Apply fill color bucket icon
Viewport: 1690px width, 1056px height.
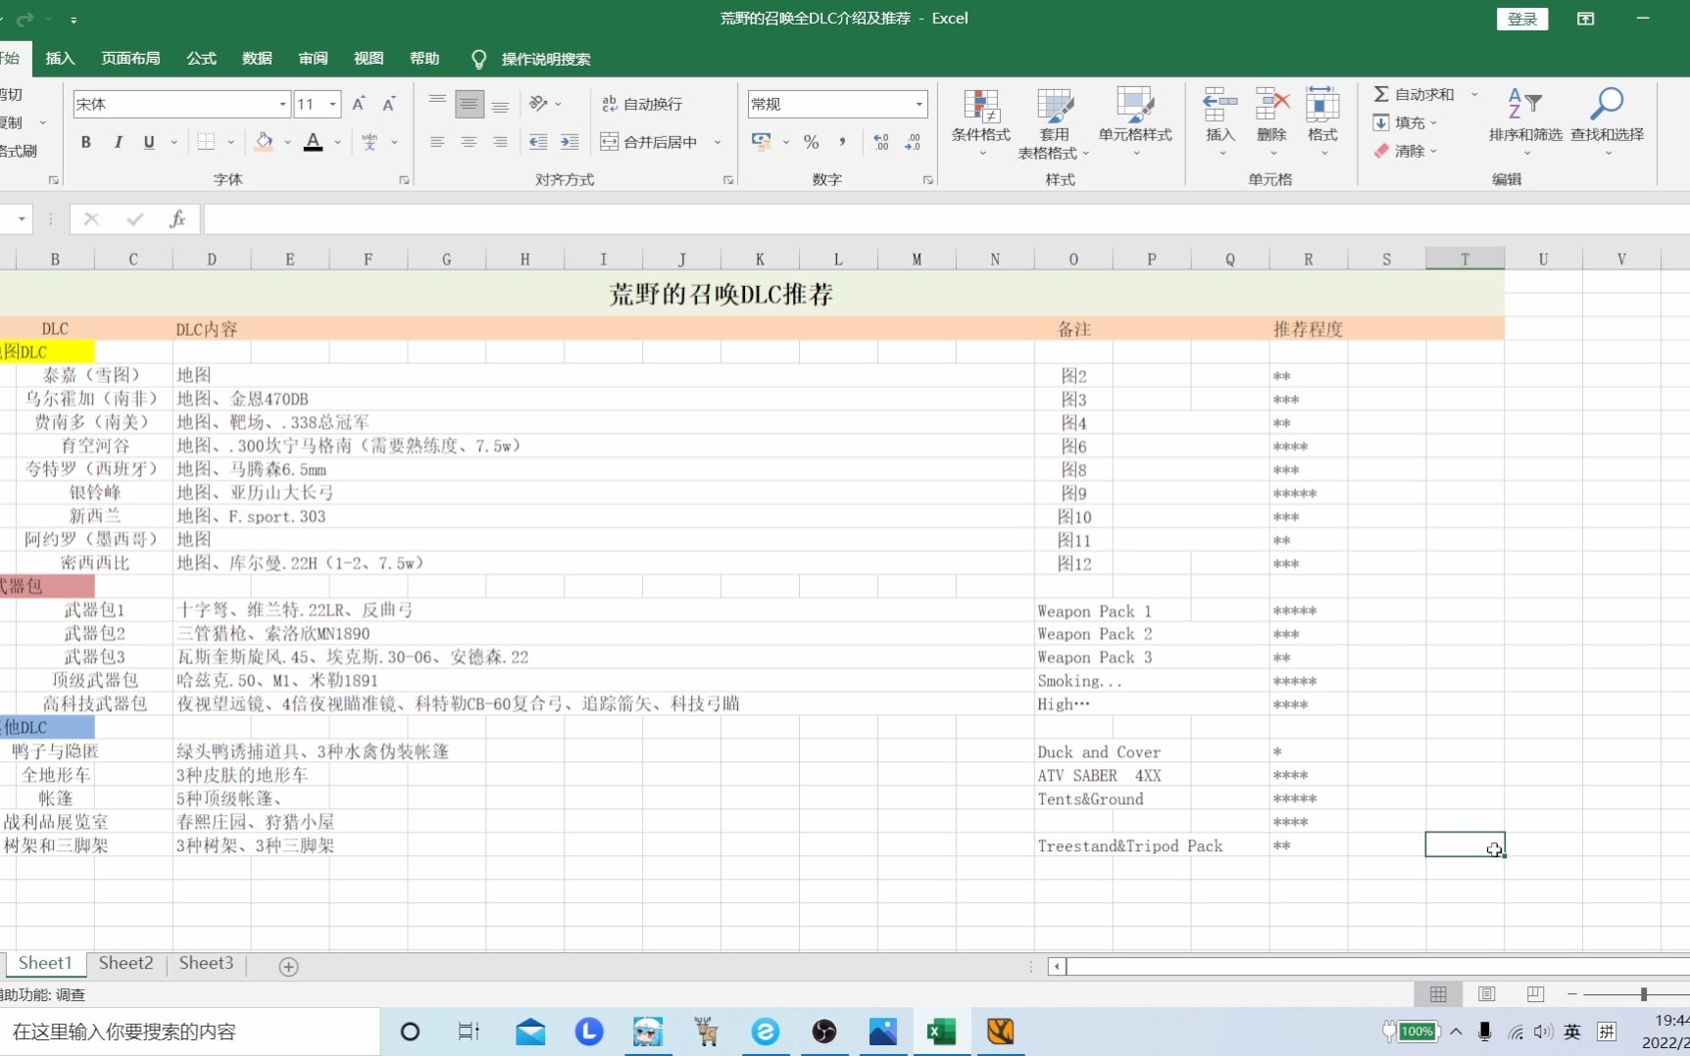(x=264, y=142)
